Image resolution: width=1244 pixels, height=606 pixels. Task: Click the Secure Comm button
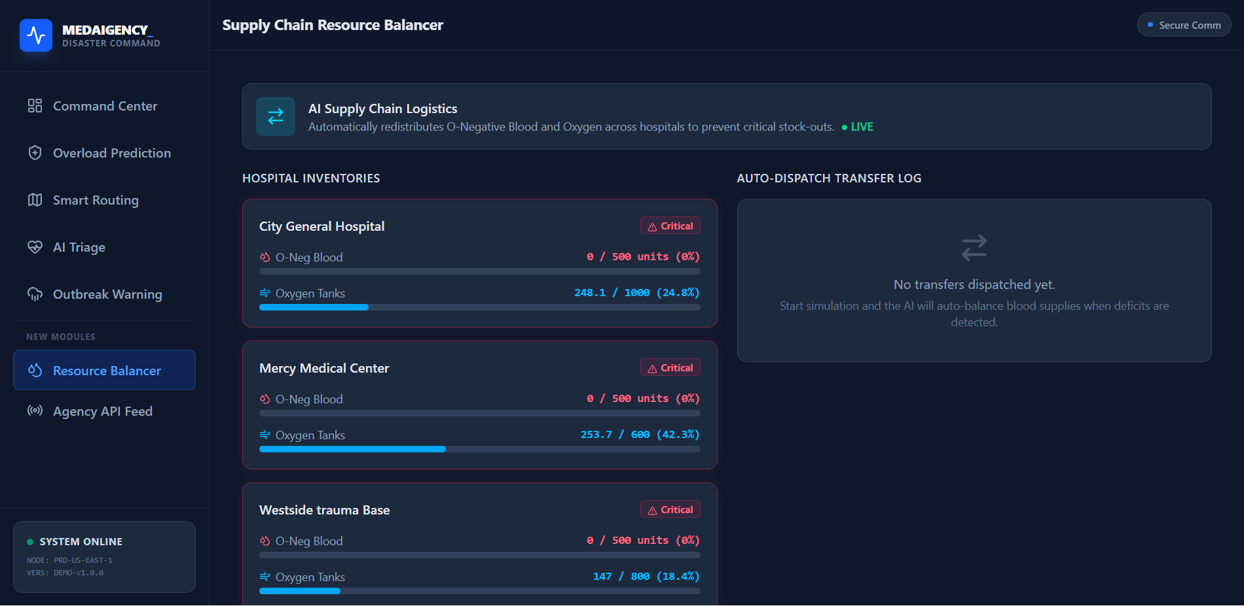(1184, 25)
